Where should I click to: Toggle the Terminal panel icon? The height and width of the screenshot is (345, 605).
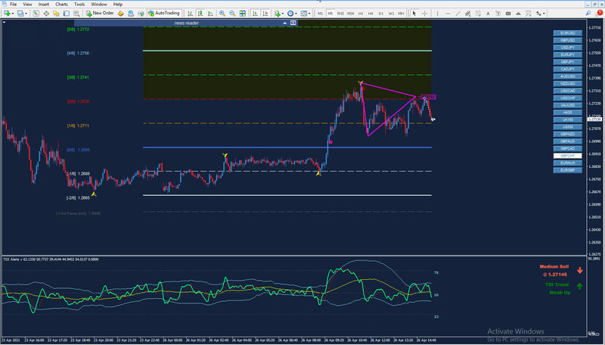point(67,14)
